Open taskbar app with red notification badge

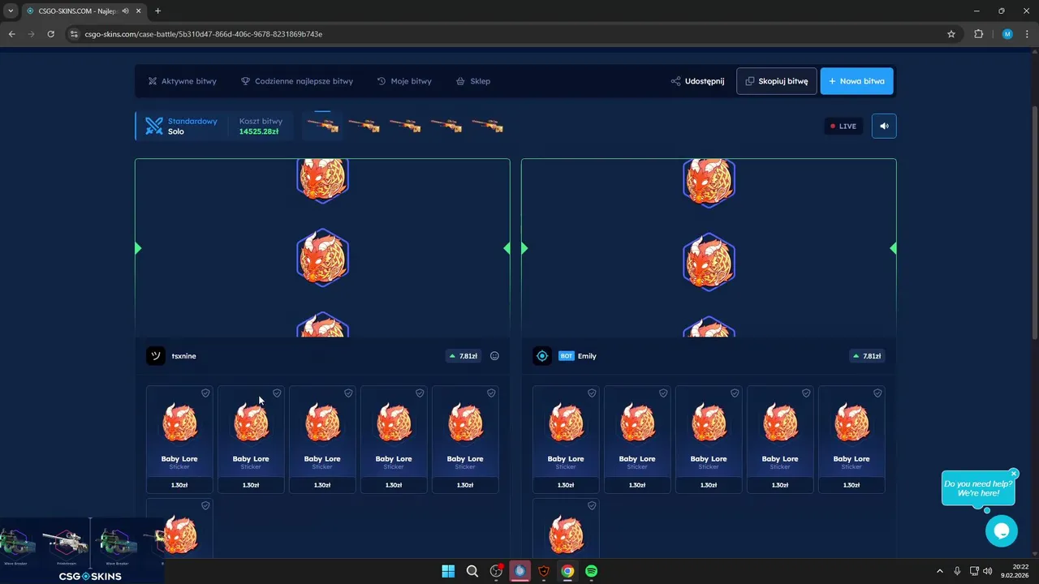tap(496, 571)
